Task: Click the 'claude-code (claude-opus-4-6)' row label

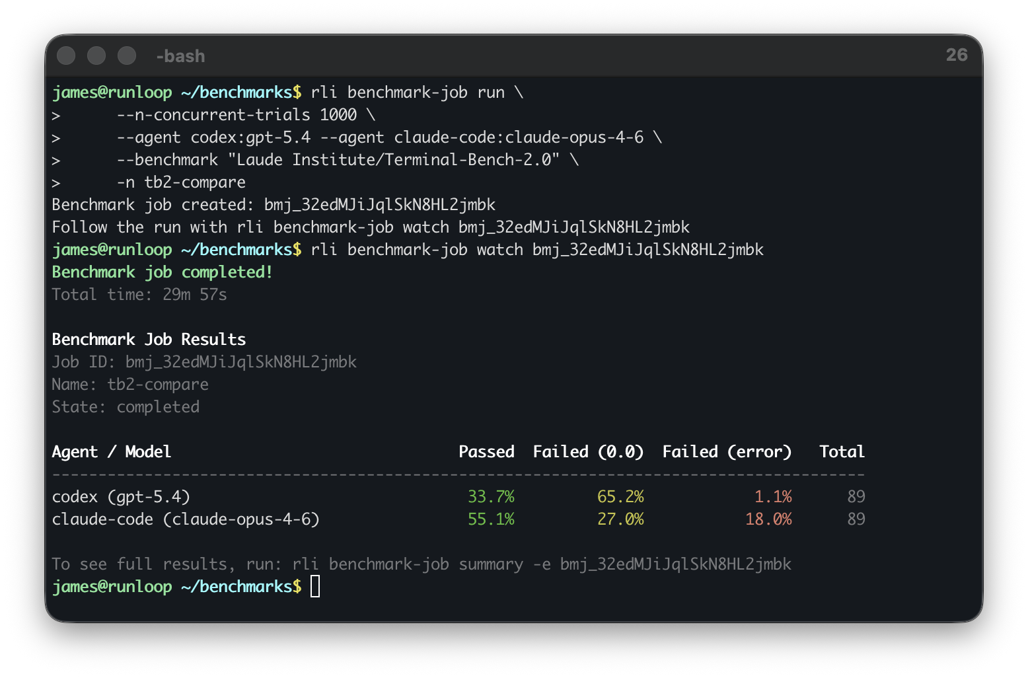Action: coord(186,519)
